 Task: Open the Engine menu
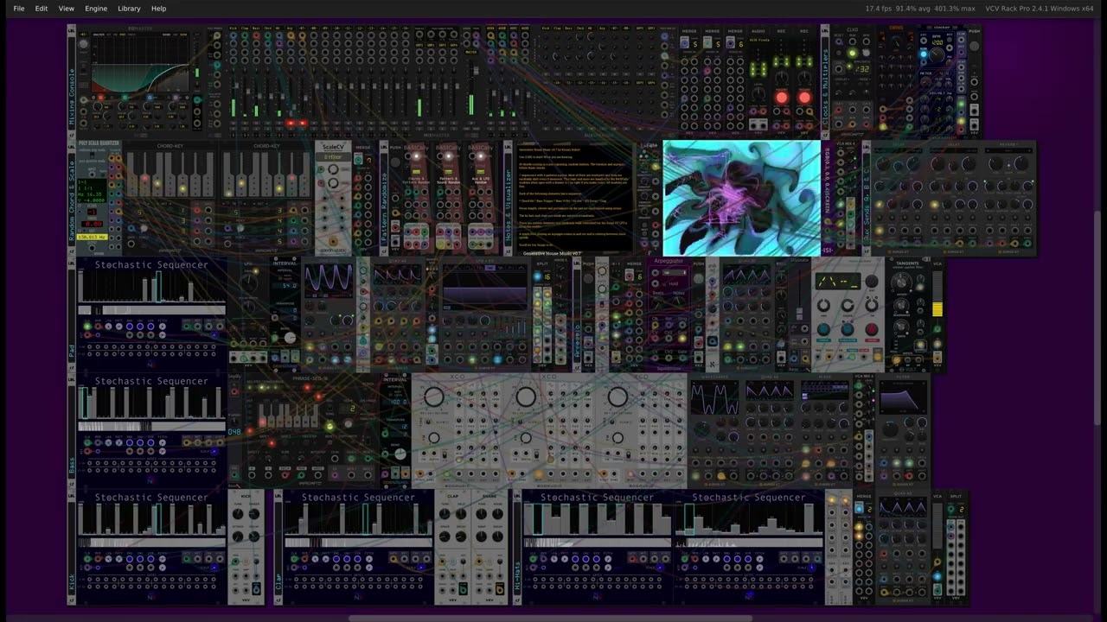pyautogui.click(x=96, y=8)
